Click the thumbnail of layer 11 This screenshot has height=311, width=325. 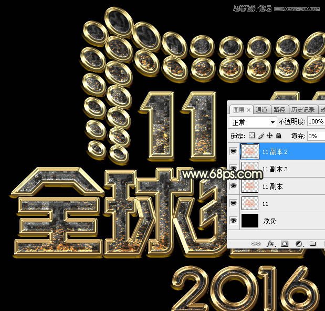pos(250,203)
